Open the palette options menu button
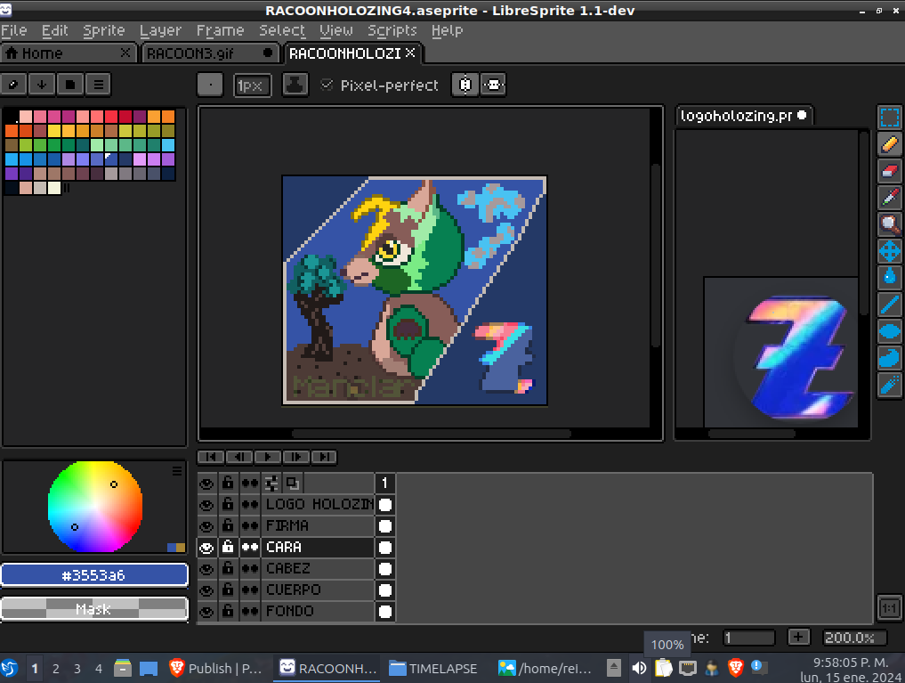 tap(99, 85)
